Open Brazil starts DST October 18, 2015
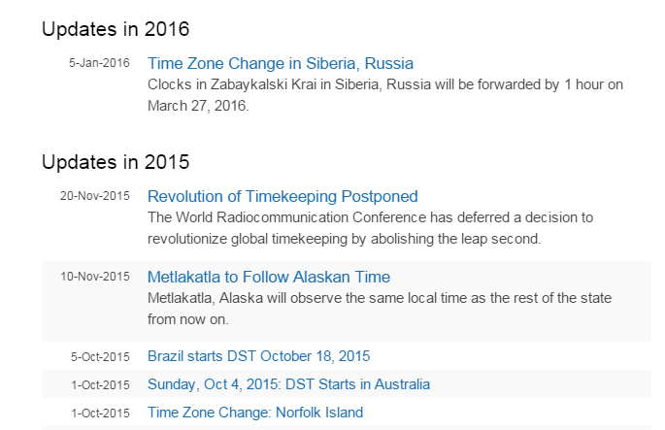The height and width of the screenshot is (430, 665). (x=258, y=356)
